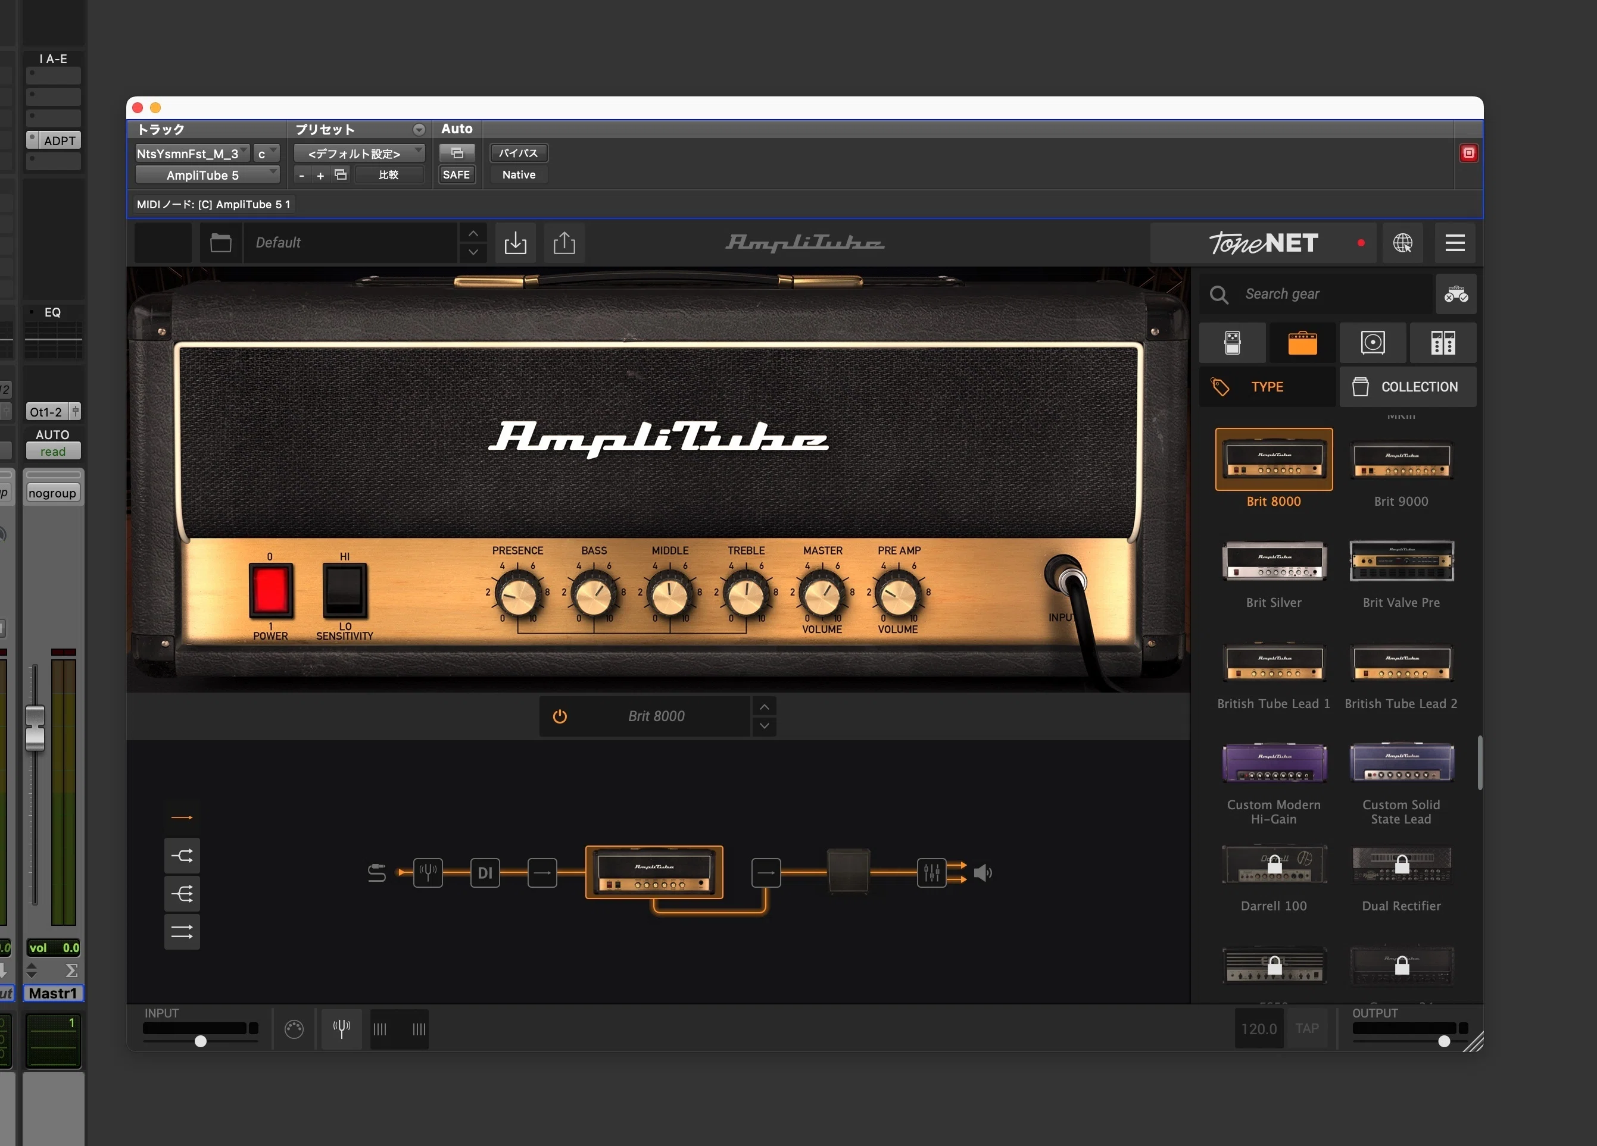Image resolution: width=1597 pixels, height=1146 pixels.
Task: Click the TAP tempo button
Action: point(1307,1029)
